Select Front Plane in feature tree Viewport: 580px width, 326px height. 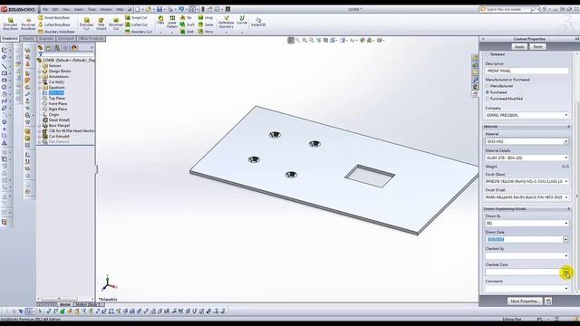pyautogui.click(x=58, y=104)
